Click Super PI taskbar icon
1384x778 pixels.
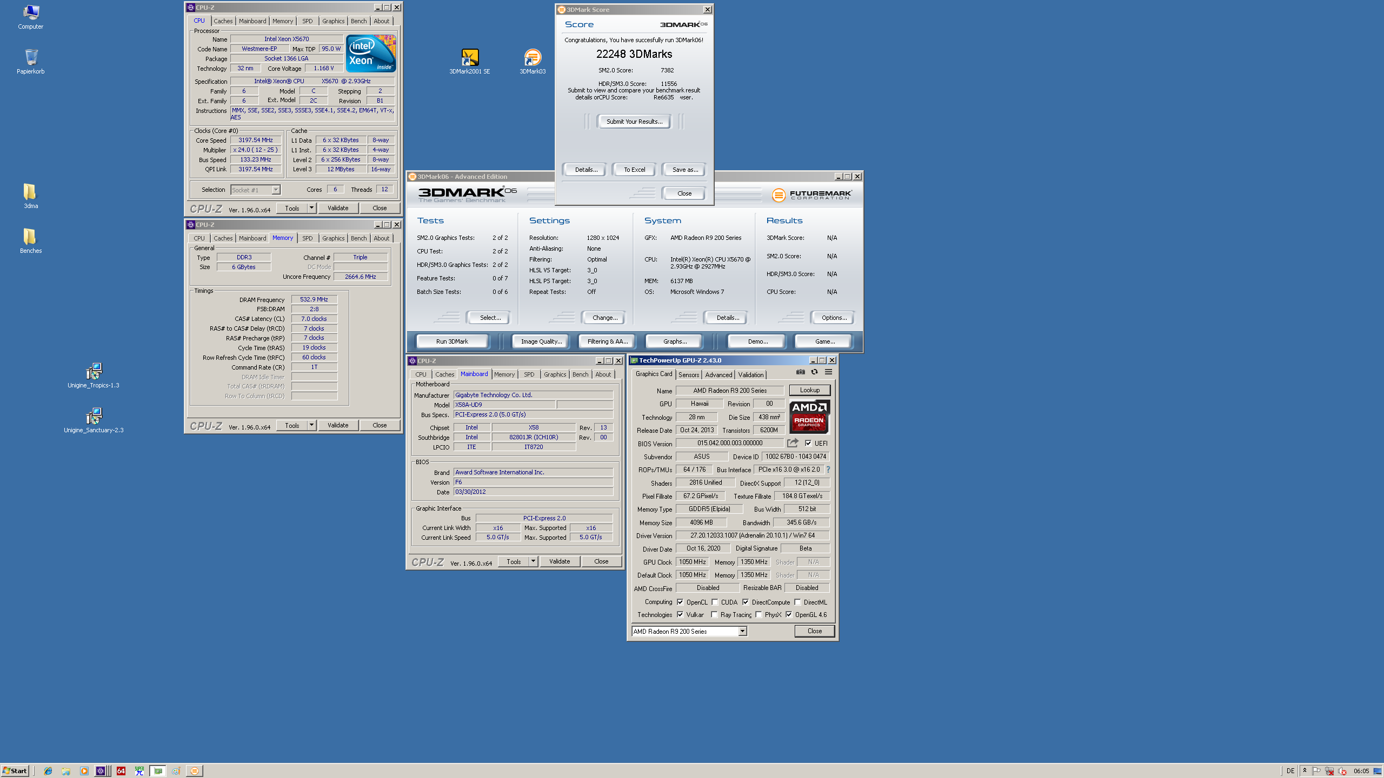(x=139, y=771)
